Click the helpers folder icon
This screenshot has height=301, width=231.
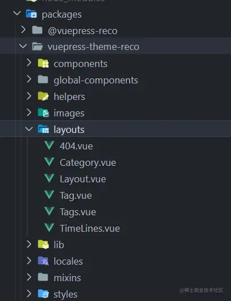tap(43, 96)
